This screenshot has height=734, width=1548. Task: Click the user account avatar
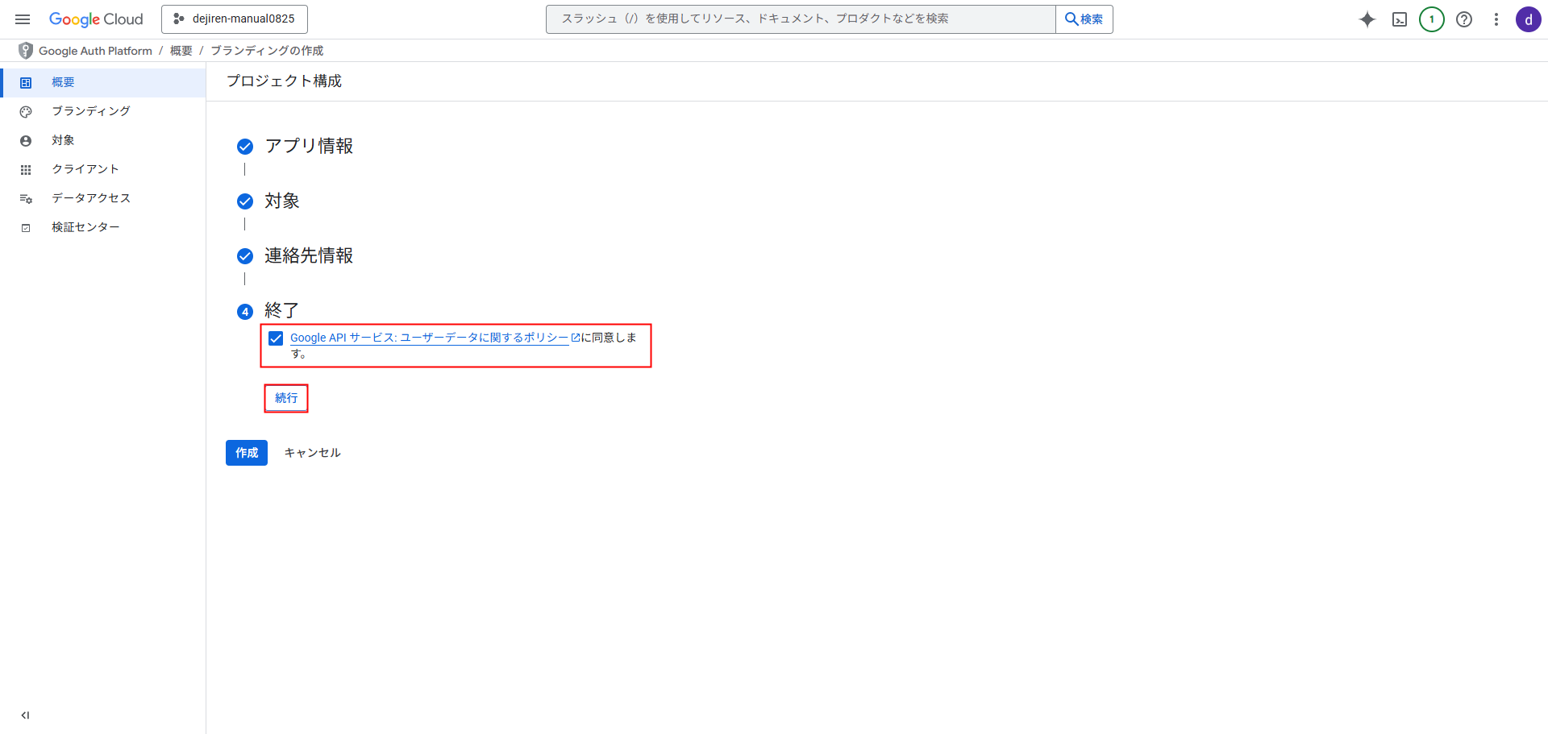[1528, 19]
